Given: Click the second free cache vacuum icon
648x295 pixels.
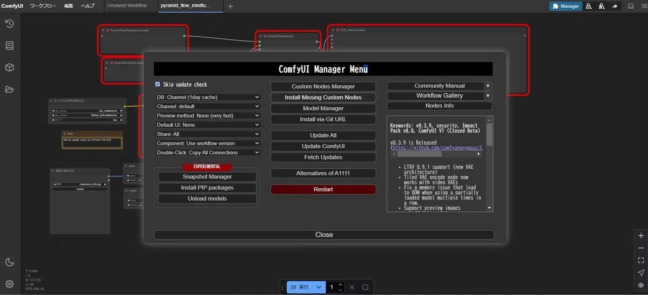Looking at the screenshot, I should (x=602, y=6).
